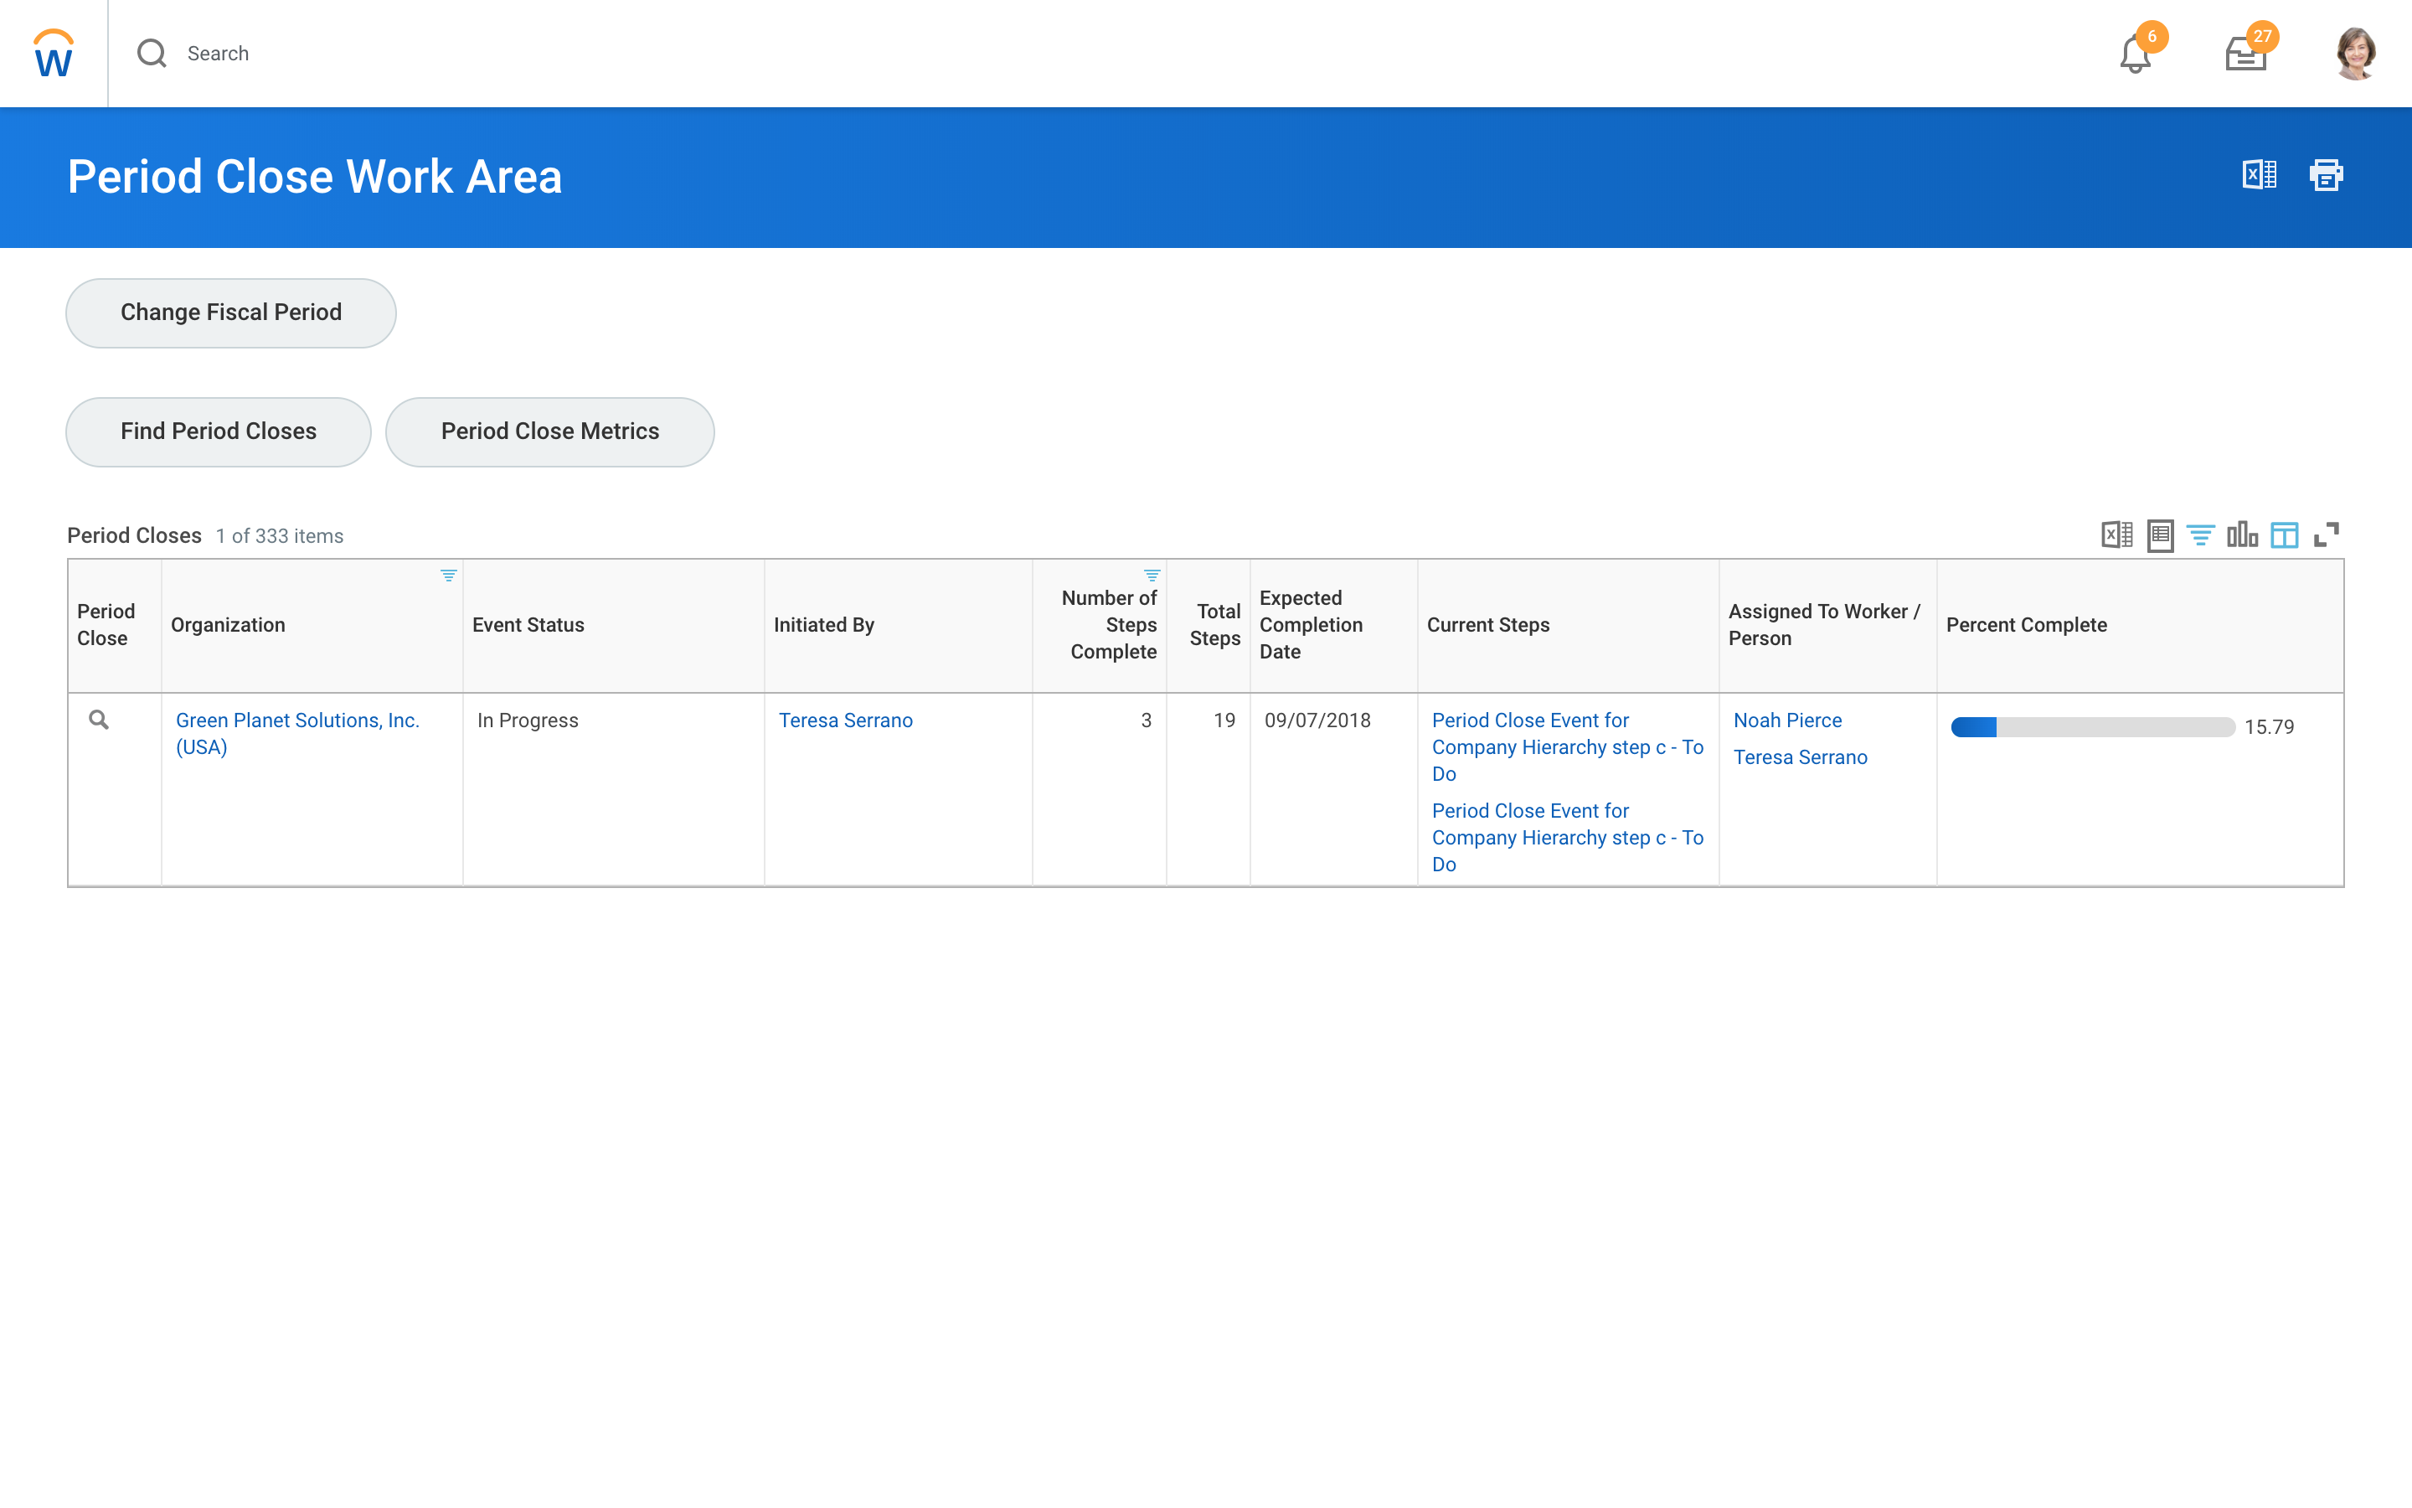The width and height of the screenshot is (2412, 1508).
Task: Click the print icon in header
Action: click(x=2325, y=174)
